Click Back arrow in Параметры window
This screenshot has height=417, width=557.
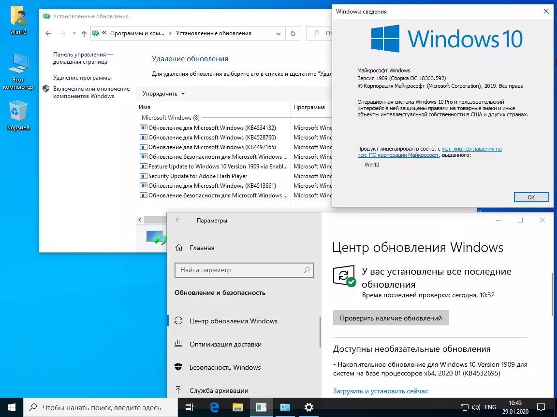click(x=178, y=220)
